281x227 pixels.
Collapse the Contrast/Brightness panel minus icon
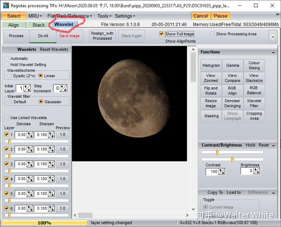pos(273,145)
